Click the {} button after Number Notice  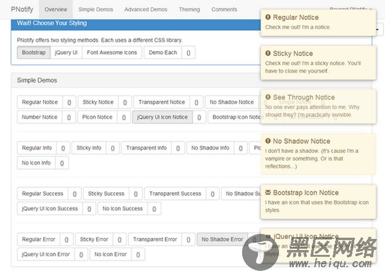coord(69,117)
